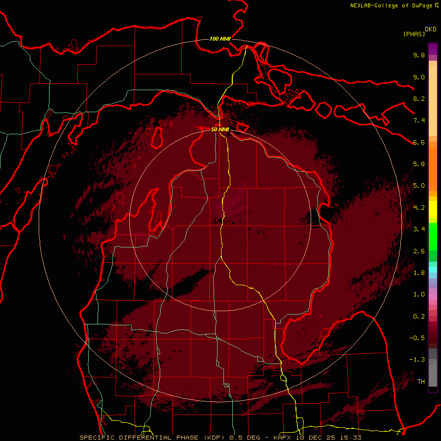This screenshot has width=441, height=441.
Task: Click the 100 NMI range ring label
Action: coord(220,39)
